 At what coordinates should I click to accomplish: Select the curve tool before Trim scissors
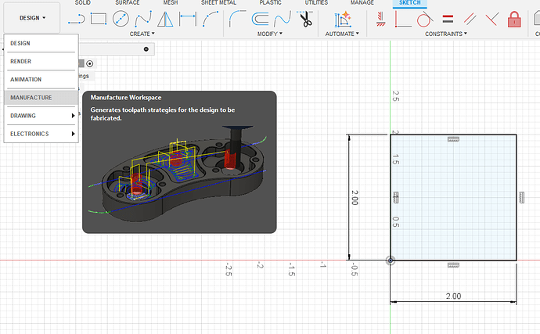point(283,19)
